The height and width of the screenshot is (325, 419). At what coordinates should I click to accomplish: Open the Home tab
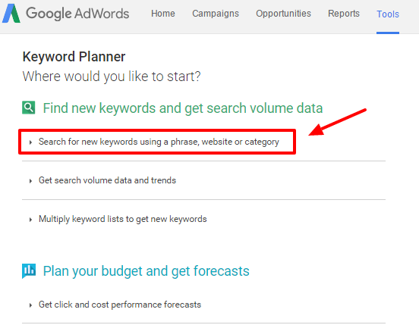coord(163,14)
